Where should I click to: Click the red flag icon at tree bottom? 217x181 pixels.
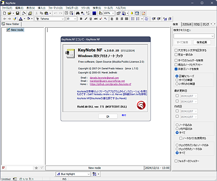tap(3, 168)
